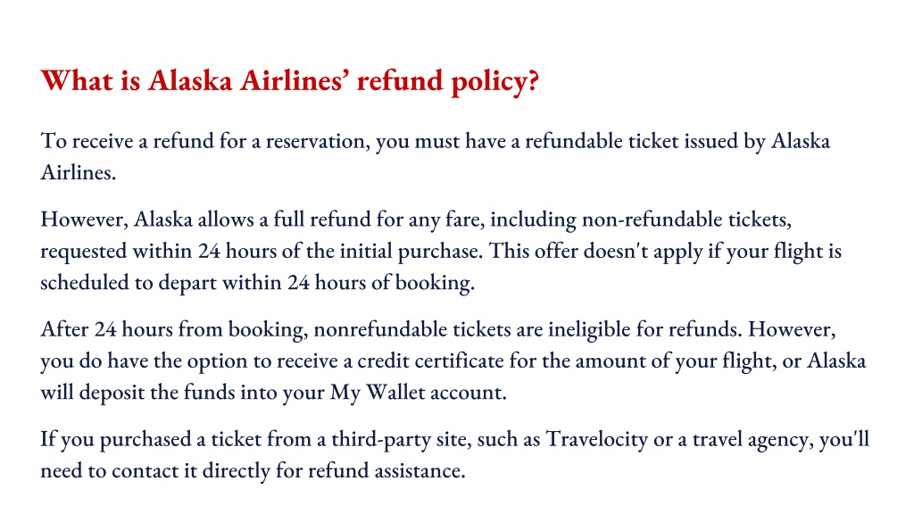Click the red heading about refund policy

click(290, 81)
